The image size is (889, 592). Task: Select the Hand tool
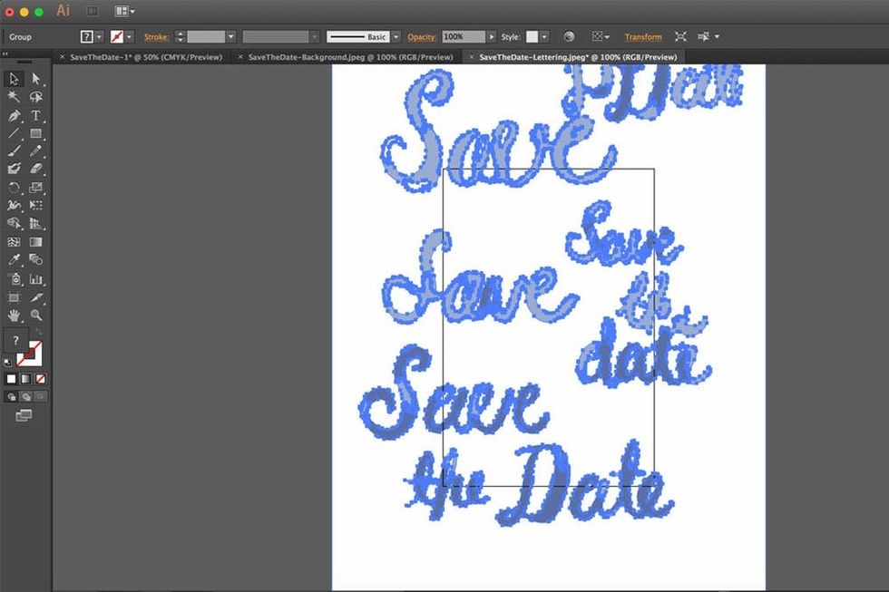pos(14,315)
